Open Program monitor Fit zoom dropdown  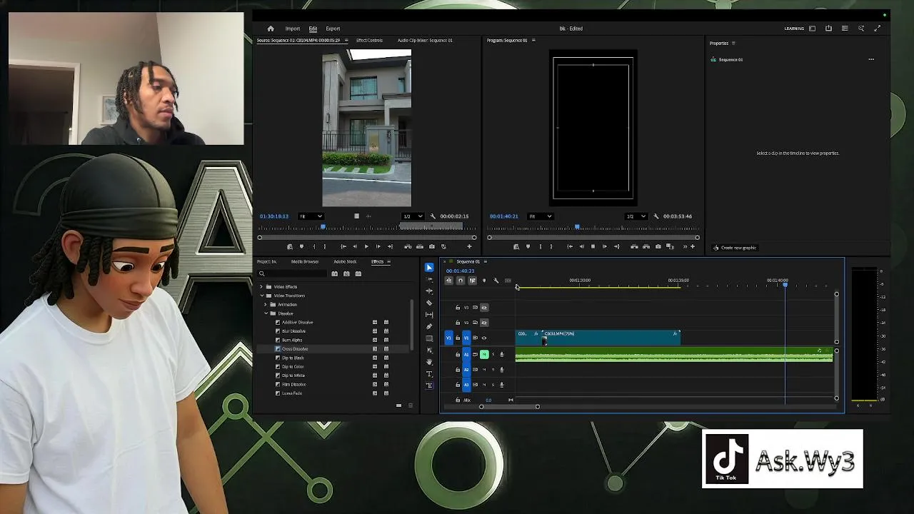tap(541, 216)
